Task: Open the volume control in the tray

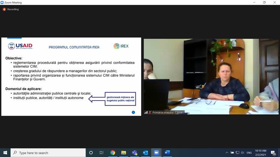Action: pyautogui.click(x=243, y=152)
